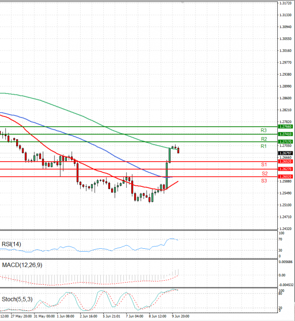Click the 1.29380 price axis value
295x321 pixels.
pos(285,74)
